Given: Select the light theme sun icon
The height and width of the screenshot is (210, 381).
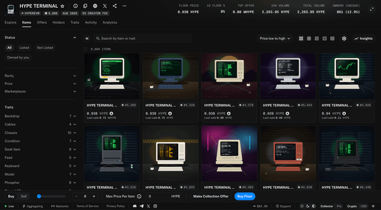Looking at the screenshot, I should coord(302,206).
